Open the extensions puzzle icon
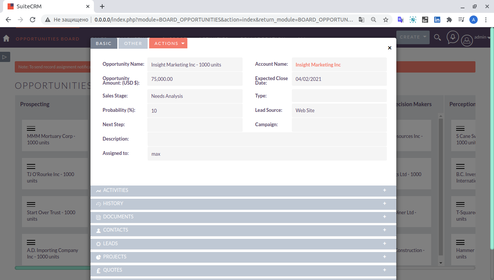This screenshot has width=494, height=280. (x=449, y=20)
